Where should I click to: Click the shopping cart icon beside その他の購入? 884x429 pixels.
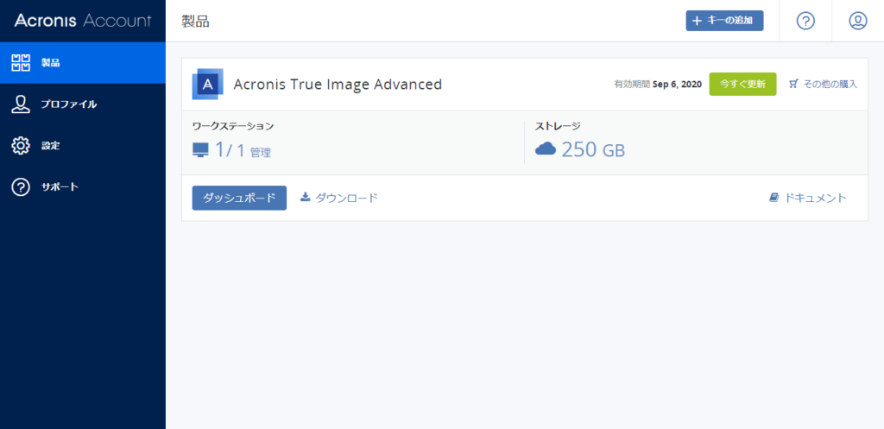(794, 84)
